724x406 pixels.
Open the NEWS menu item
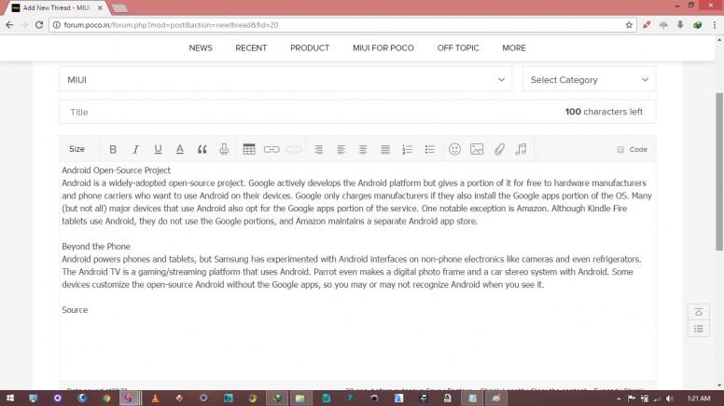pos(201,47)
